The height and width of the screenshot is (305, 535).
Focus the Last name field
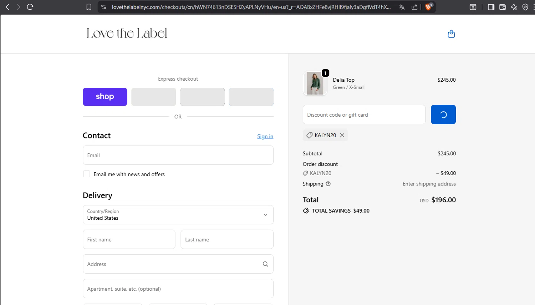tap(227, 239)
